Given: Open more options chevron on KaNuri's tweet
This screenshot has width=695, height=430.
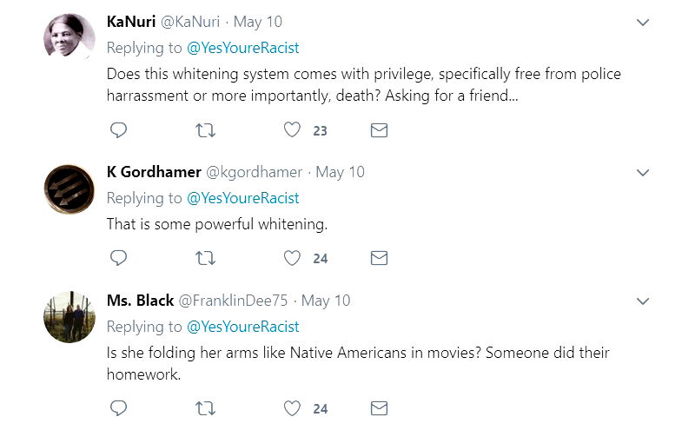Looking at the screenshot, I should 643,23.
